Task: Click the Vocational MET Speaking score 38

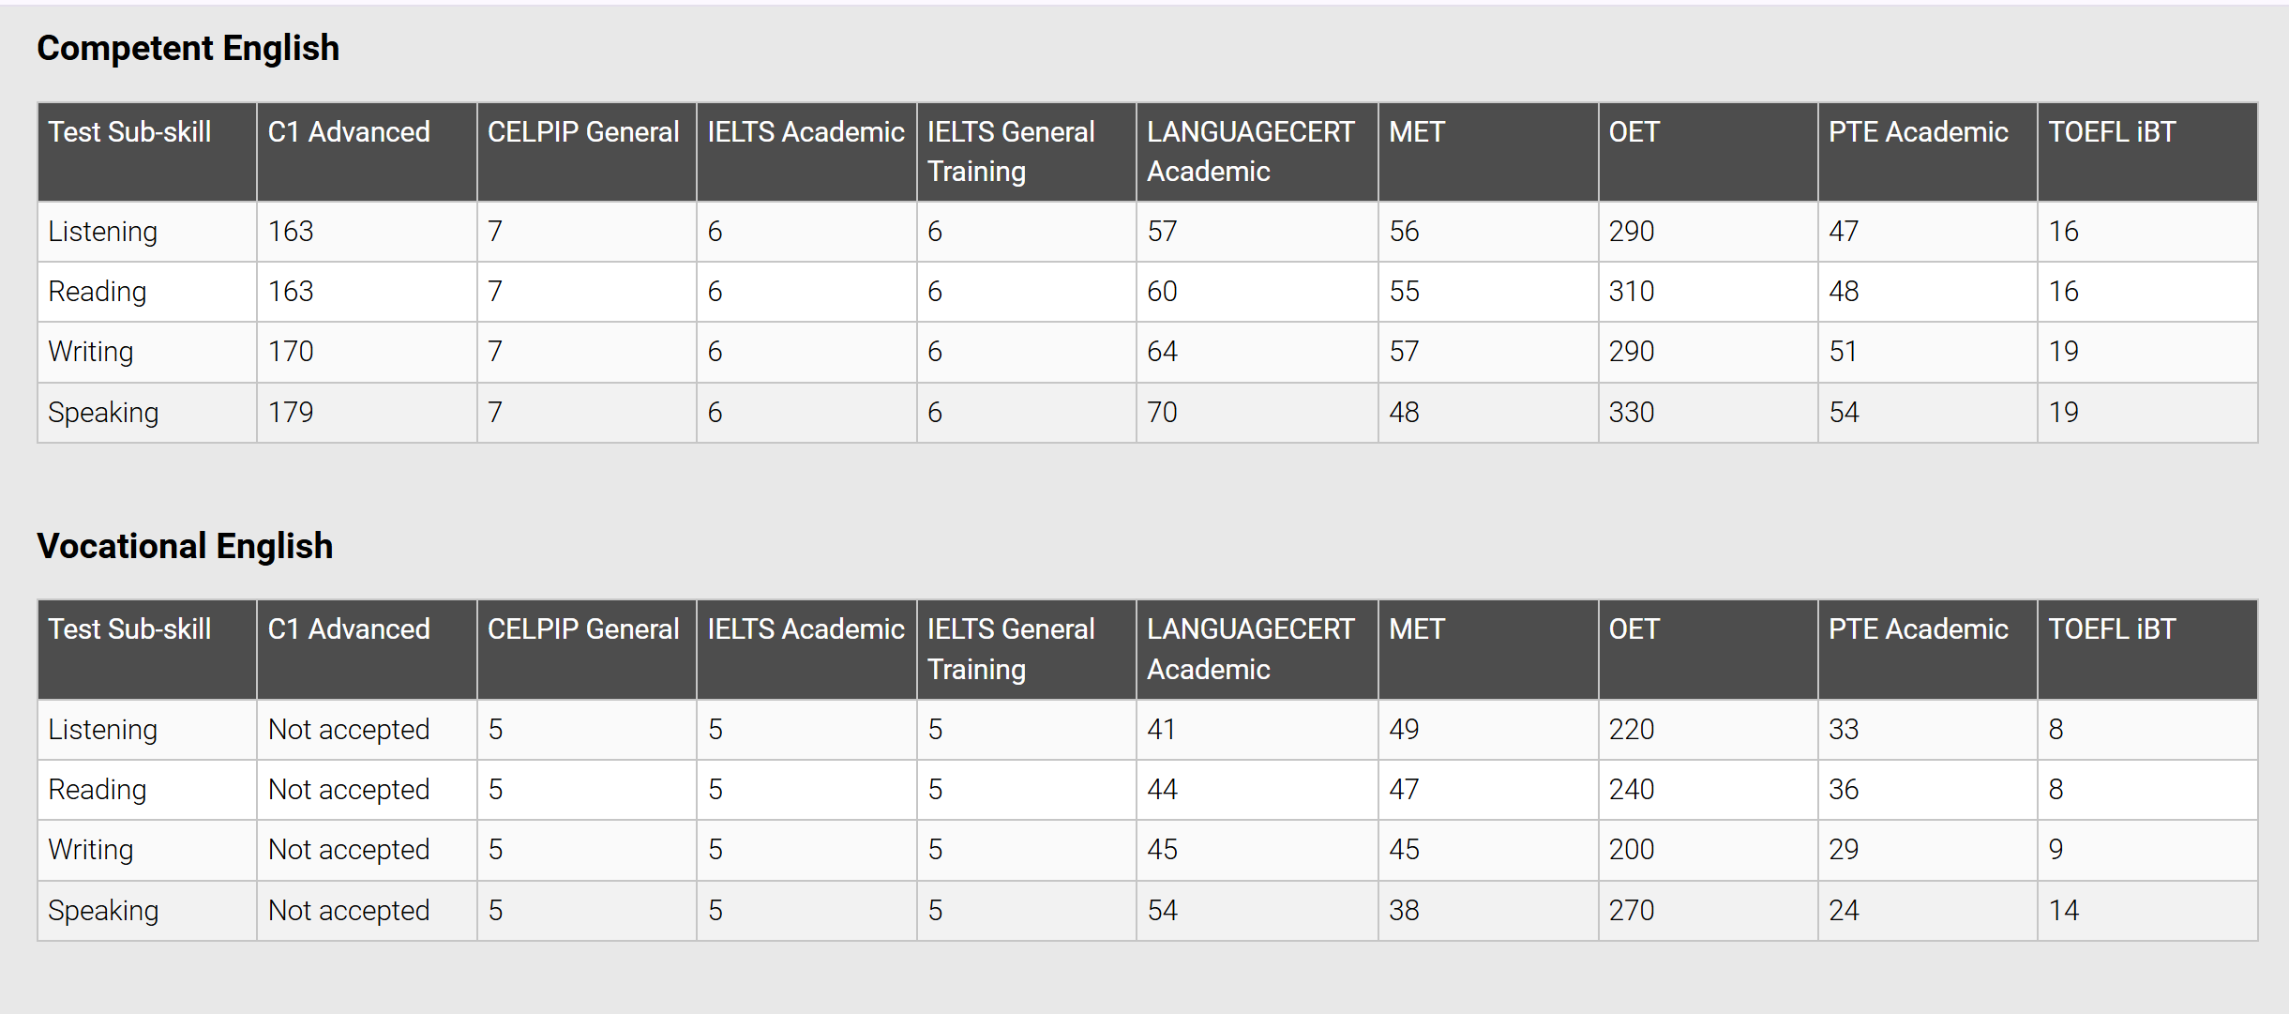Action: pyautogui.click(x=1404, y=911)
